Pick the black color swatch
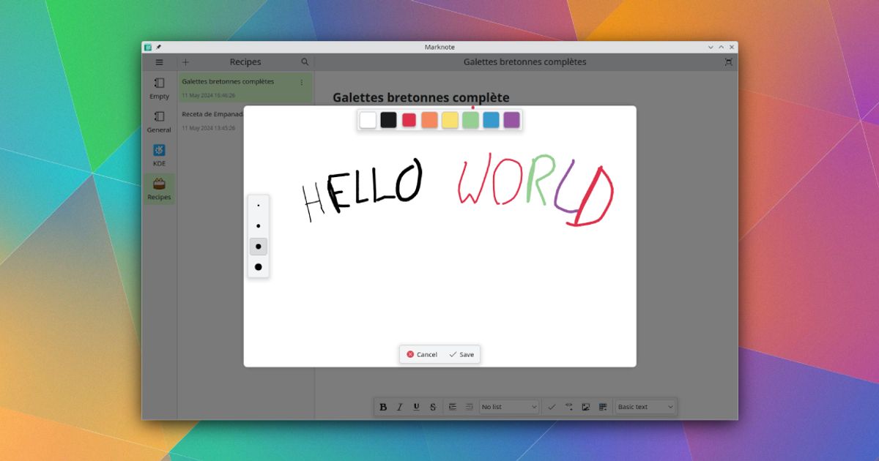The image size is (879, 461). pyautogui.click(x=388, y=120)
